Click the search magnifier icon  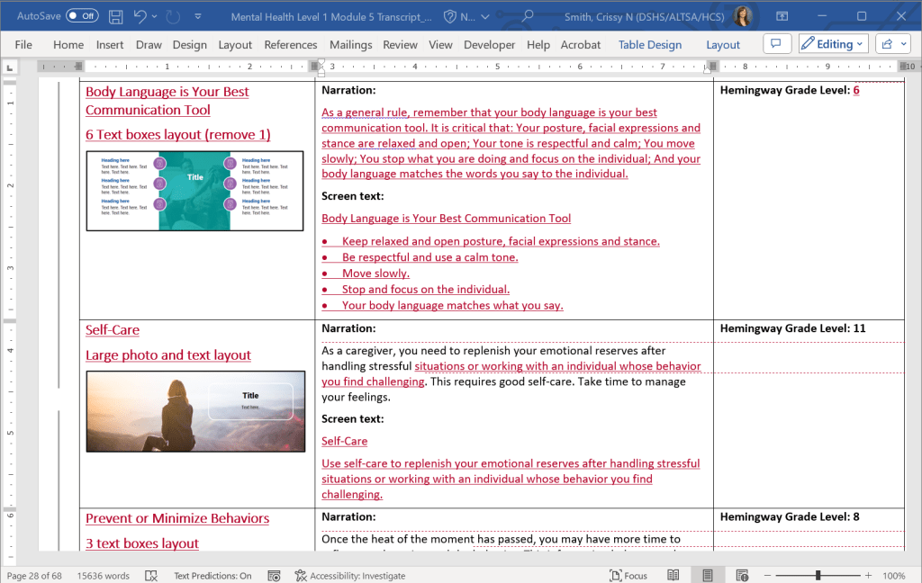[x=528, y=16]
